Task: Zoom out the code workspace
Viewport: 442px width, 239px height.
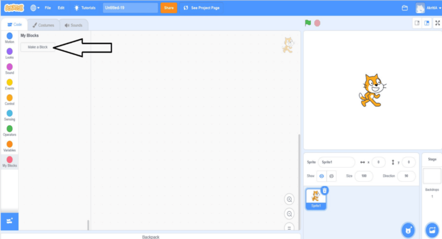Action: click(x=289, y=214)
